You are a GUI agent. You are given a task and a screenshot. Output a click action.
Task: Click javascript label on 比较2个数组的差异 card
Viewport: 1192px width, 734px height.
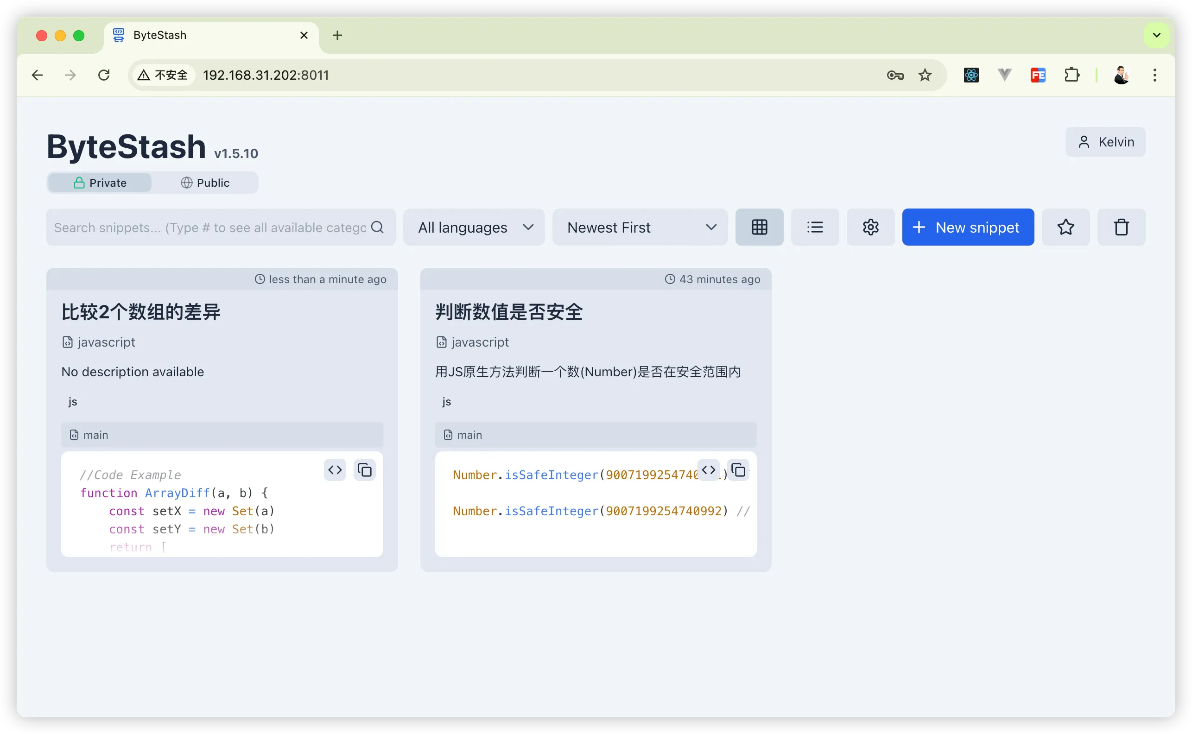coord(106,342)
